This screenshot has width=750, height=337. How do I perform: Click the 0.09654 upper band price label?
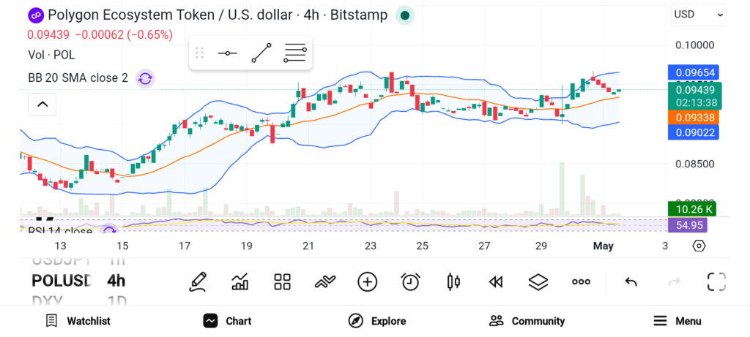(x=693, y=73)
